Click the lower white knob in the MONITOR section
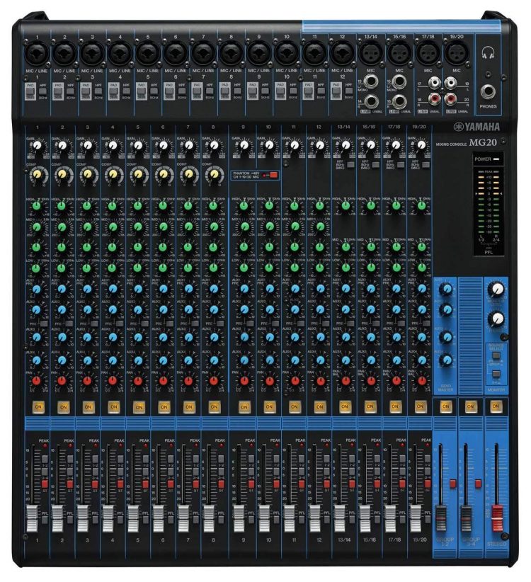The width and height of the screenshot is (531, 582). [496, 319]
